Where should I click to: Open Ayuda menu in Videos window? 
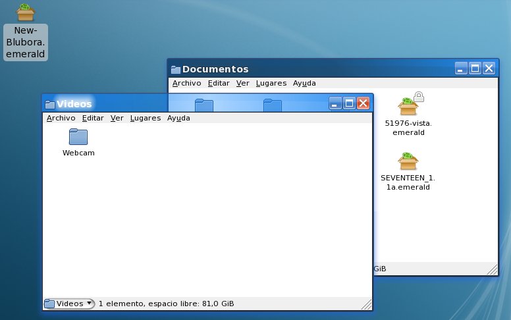click(x=178, y=118)
